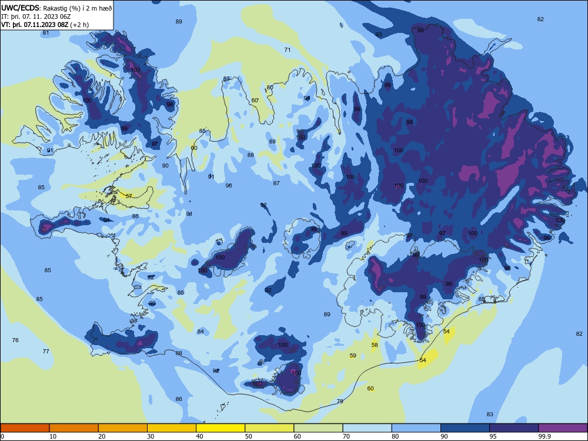Screen dimensions: 588x441
Task: Click the 'VT: þri. 07.11.2023 08Z (+2 h)' line
Action: coord(45,25)
